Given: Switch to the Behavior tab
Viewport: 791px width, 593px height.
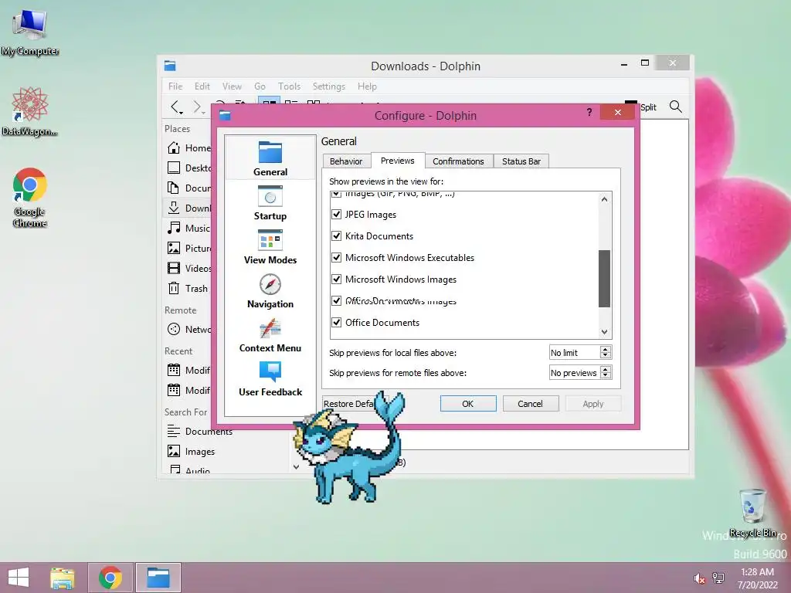Looking at the screenshot, I should tap(346, 161).
